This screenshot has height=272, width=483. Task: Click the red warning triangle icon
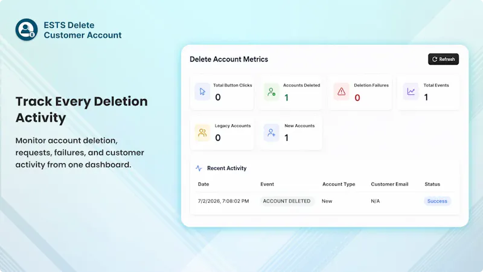(341, 92)
